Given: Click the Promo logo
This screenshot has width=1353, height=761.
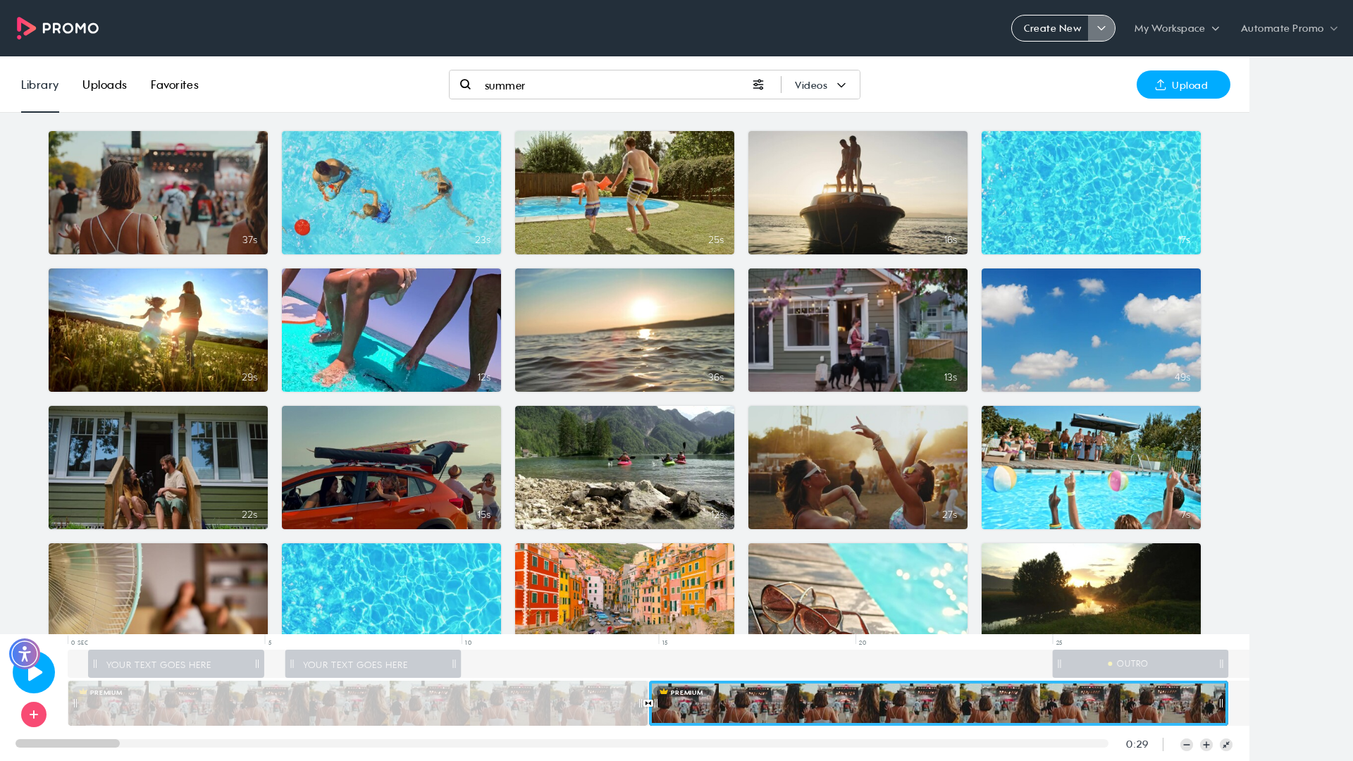Looking at the screenshot, I should tap(58, 28).
